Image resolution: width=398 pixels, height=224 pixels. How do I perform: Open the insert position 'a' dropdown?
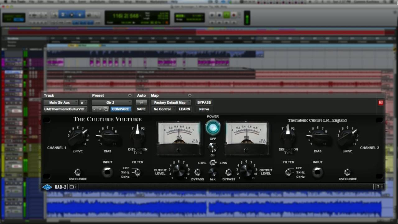(83, 102)
